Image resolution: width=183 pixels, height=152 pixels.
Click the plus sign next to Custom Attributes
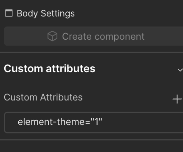click(x=177, y=99)
